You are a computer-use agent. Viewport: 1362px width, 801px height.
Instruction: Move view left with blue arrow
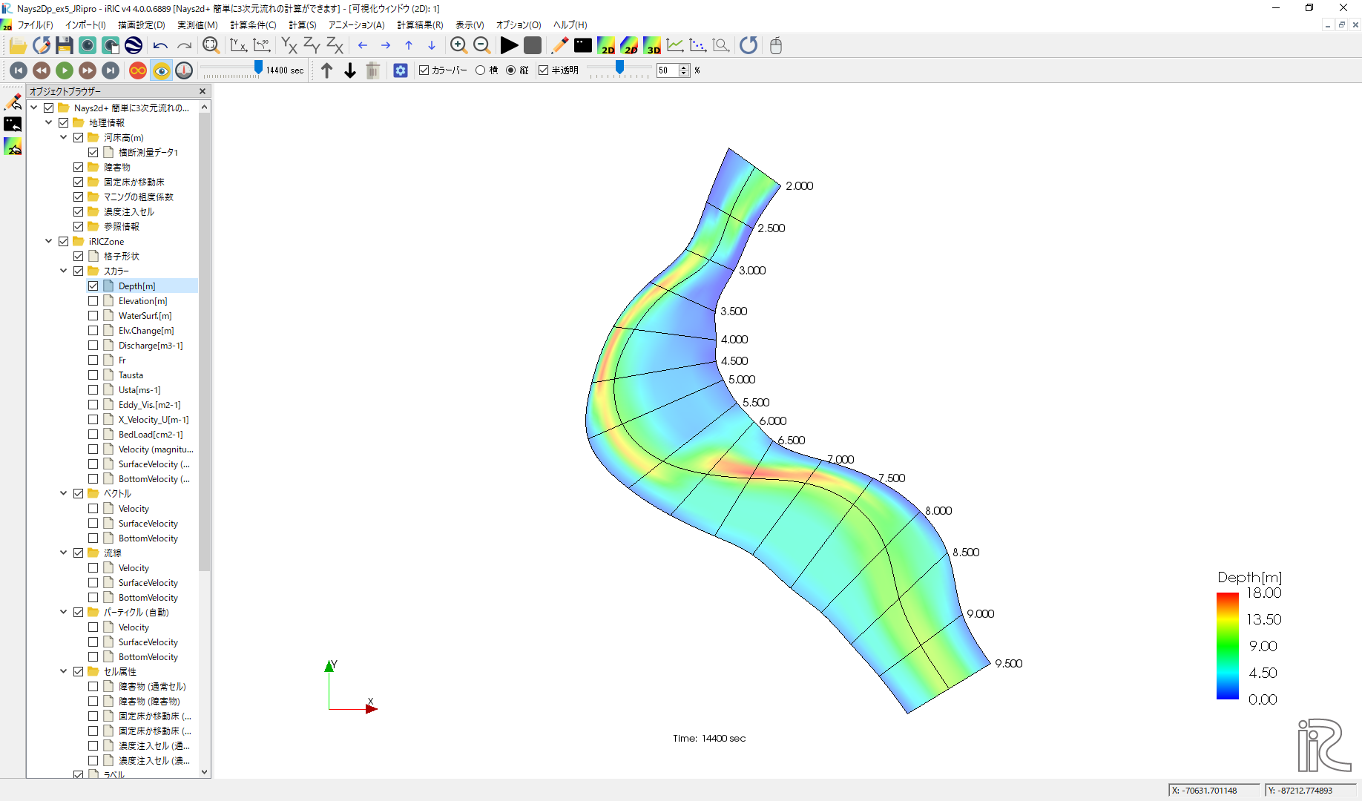tap(363, 45)
